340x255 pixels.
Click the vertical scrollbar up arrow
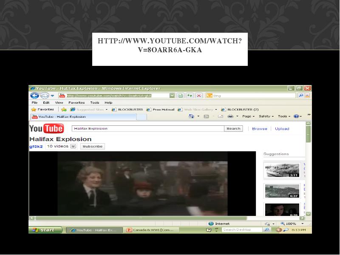coord(309,123)
